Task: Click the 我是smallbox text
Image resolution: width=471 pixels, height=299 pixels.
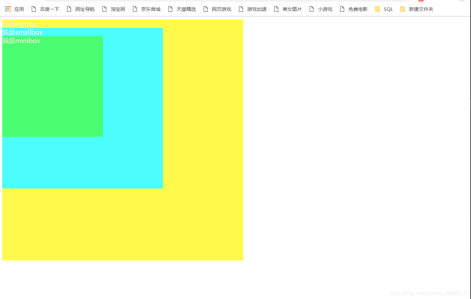Action: tap(22, 32)
